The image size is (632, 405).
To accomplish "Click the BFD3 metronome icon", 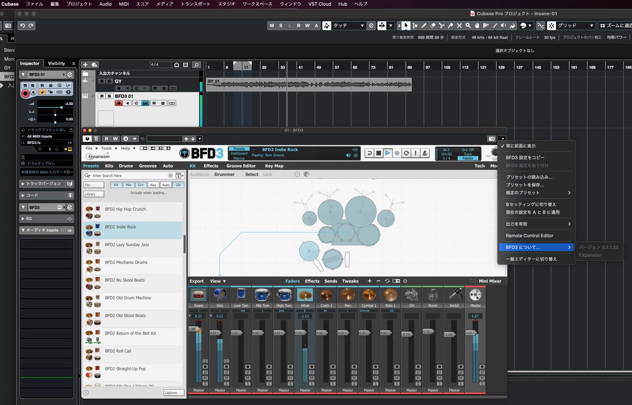I will click(424, 153).
